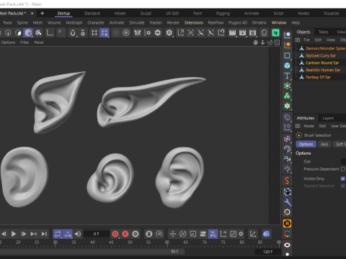Viewport: 346px width, 259px height.
Task: Click the orange S icon in palette
Action: [x=287, y=181]
